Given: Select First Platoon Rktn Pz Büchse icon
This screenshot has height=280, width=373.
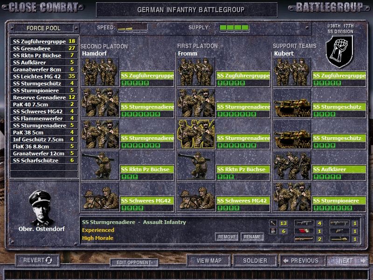Looking at the screenshot, I should click(196, 166).
